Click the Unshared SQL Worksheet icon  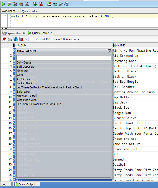(49, 4)
